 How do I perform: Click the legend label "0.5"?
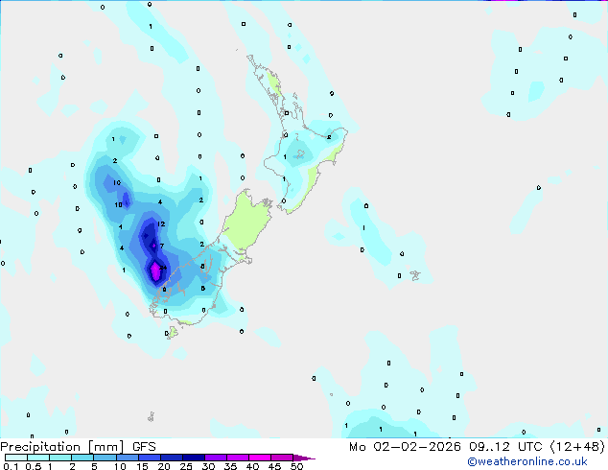pyautogui.click(x=33, y=466)
